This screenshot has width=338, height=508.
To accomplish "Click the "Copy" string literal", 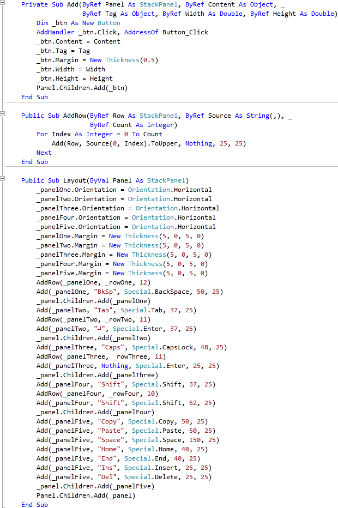I will (109, 421).
